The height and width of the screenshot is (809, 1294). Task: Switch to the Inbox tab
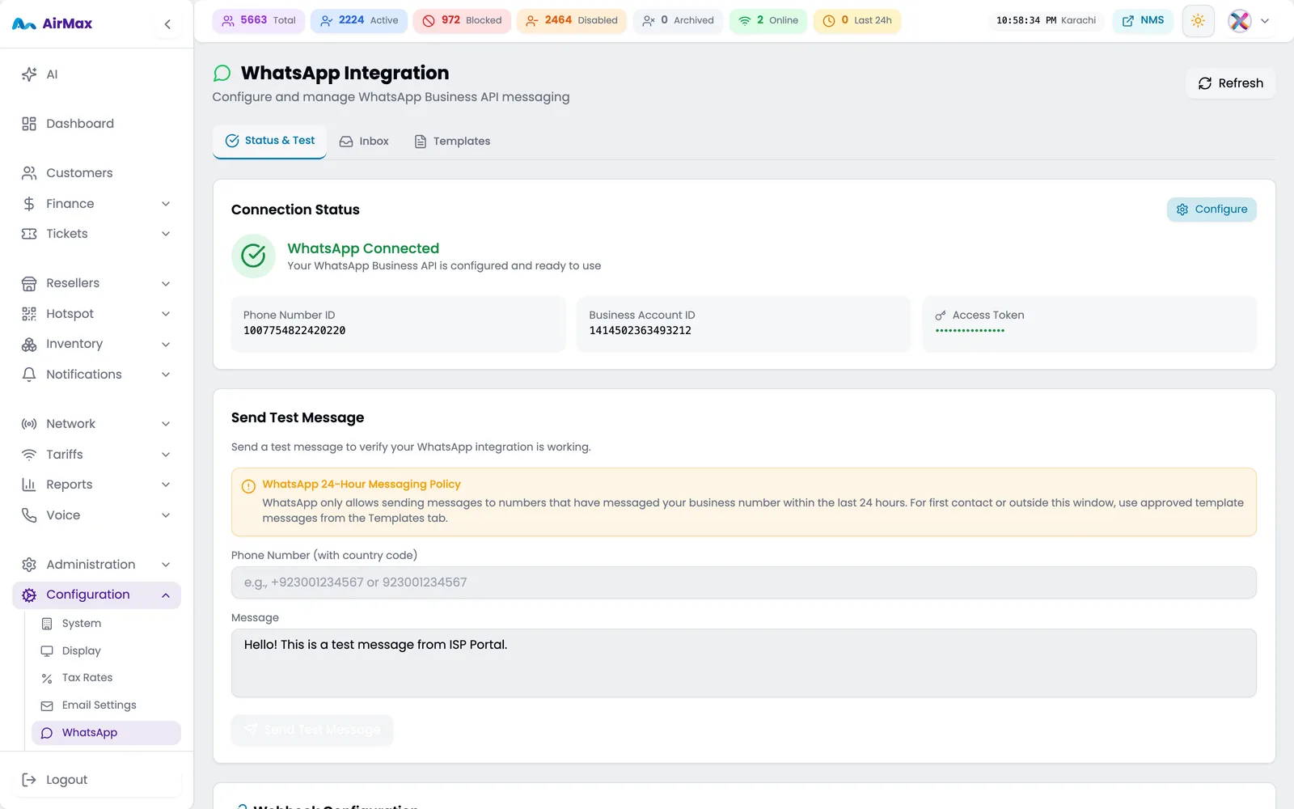coord(364,142)
